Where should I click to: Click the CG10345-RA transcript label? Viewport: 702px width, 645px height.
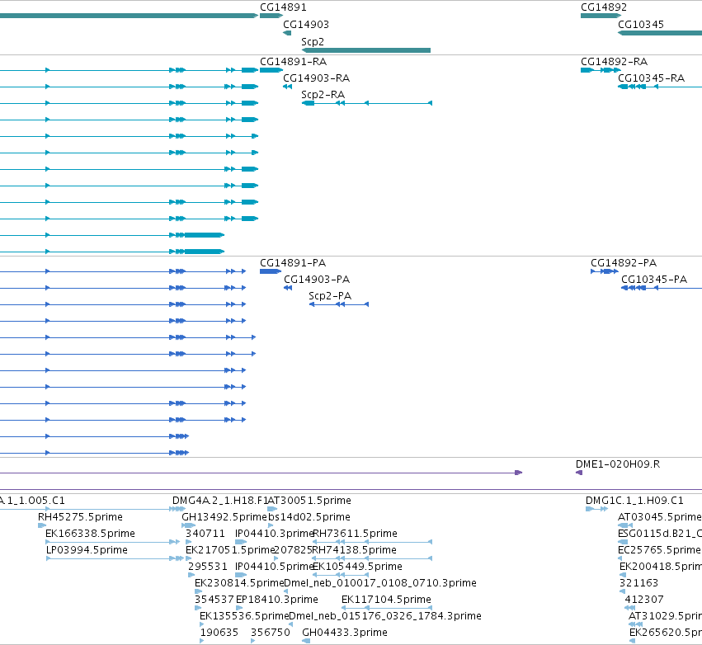pos(652,78)
